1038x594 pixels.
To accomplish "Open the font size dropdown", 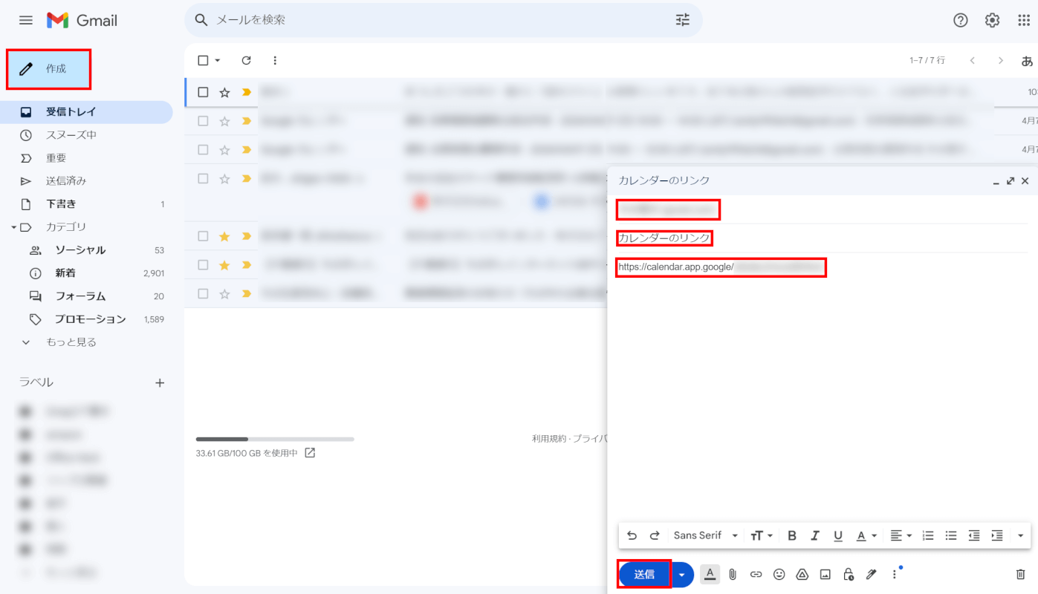I will tap(762, 535).
